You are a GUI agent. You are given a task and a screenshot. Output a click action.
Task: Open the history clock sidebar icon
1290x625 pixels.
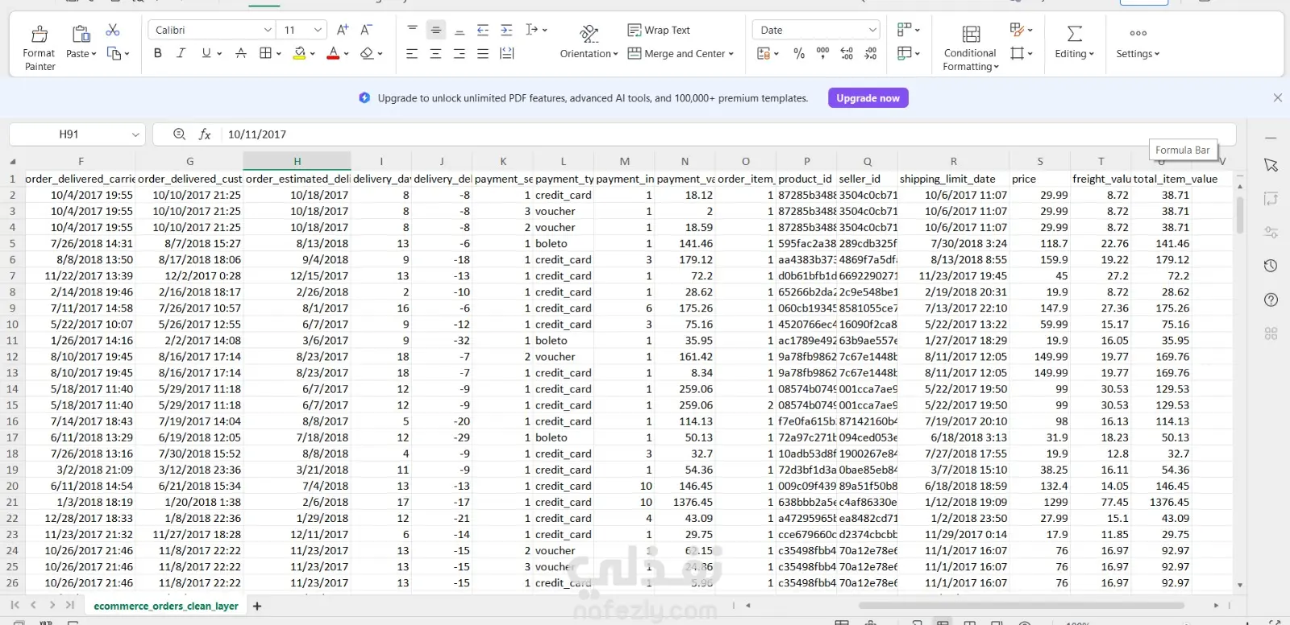coord(1271,266)
